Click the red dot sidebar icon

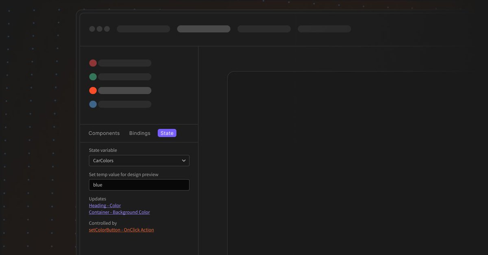[93, 63]
